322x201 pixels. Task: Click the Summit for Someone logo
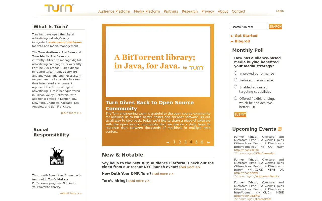(57, 156)
